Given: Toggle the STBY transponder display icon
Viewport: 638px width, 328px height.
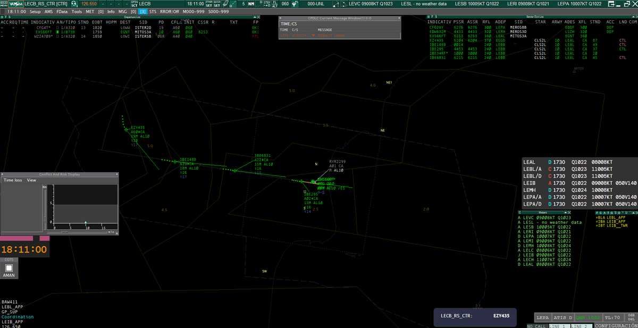Looking at the screenshot, I should (266, 4).
